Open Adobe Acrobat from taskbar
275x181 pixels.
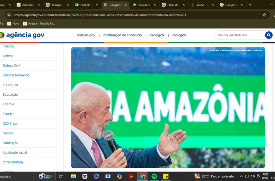(x=131, y=176)
